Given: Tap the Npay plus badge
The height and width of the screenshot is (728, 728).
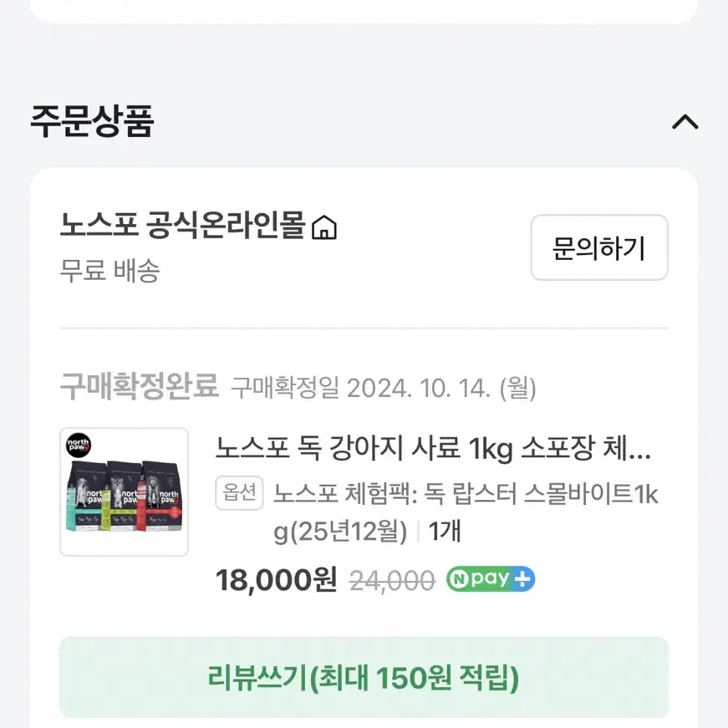Looking at the screenshot, I should pos(491,579).
